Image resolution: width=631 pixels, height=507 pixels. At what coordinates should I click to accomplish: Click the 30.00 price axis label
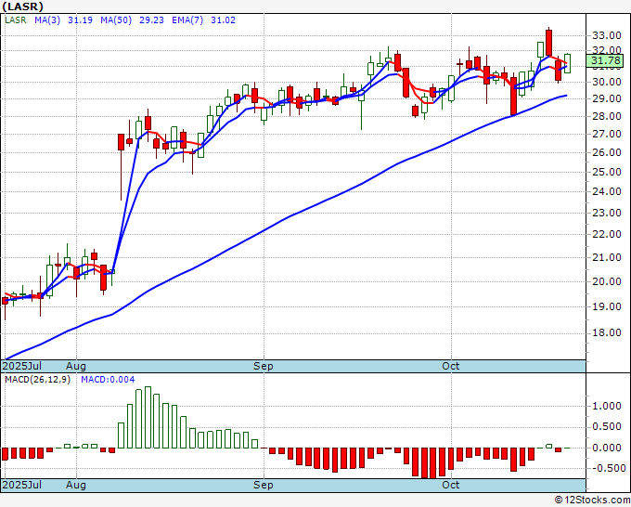[607, 82]
